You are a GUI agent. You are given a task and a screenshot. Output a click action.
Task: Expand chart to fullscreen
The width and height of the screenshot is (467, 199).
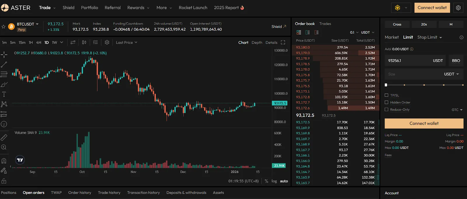click(283, 42)
